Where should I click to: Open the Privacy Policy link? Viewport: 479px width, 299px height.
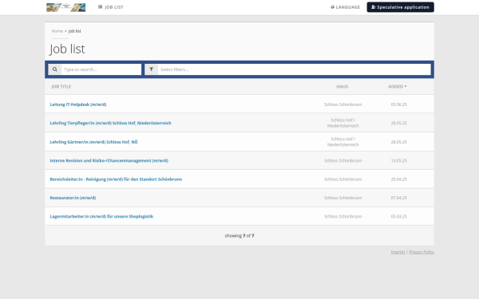pyautogui.click(x=422, y=252)
